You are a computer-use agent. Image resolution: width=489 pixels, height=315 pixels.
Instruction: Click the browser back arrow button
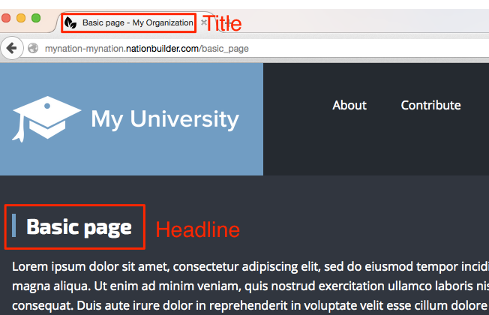[10, 49]
